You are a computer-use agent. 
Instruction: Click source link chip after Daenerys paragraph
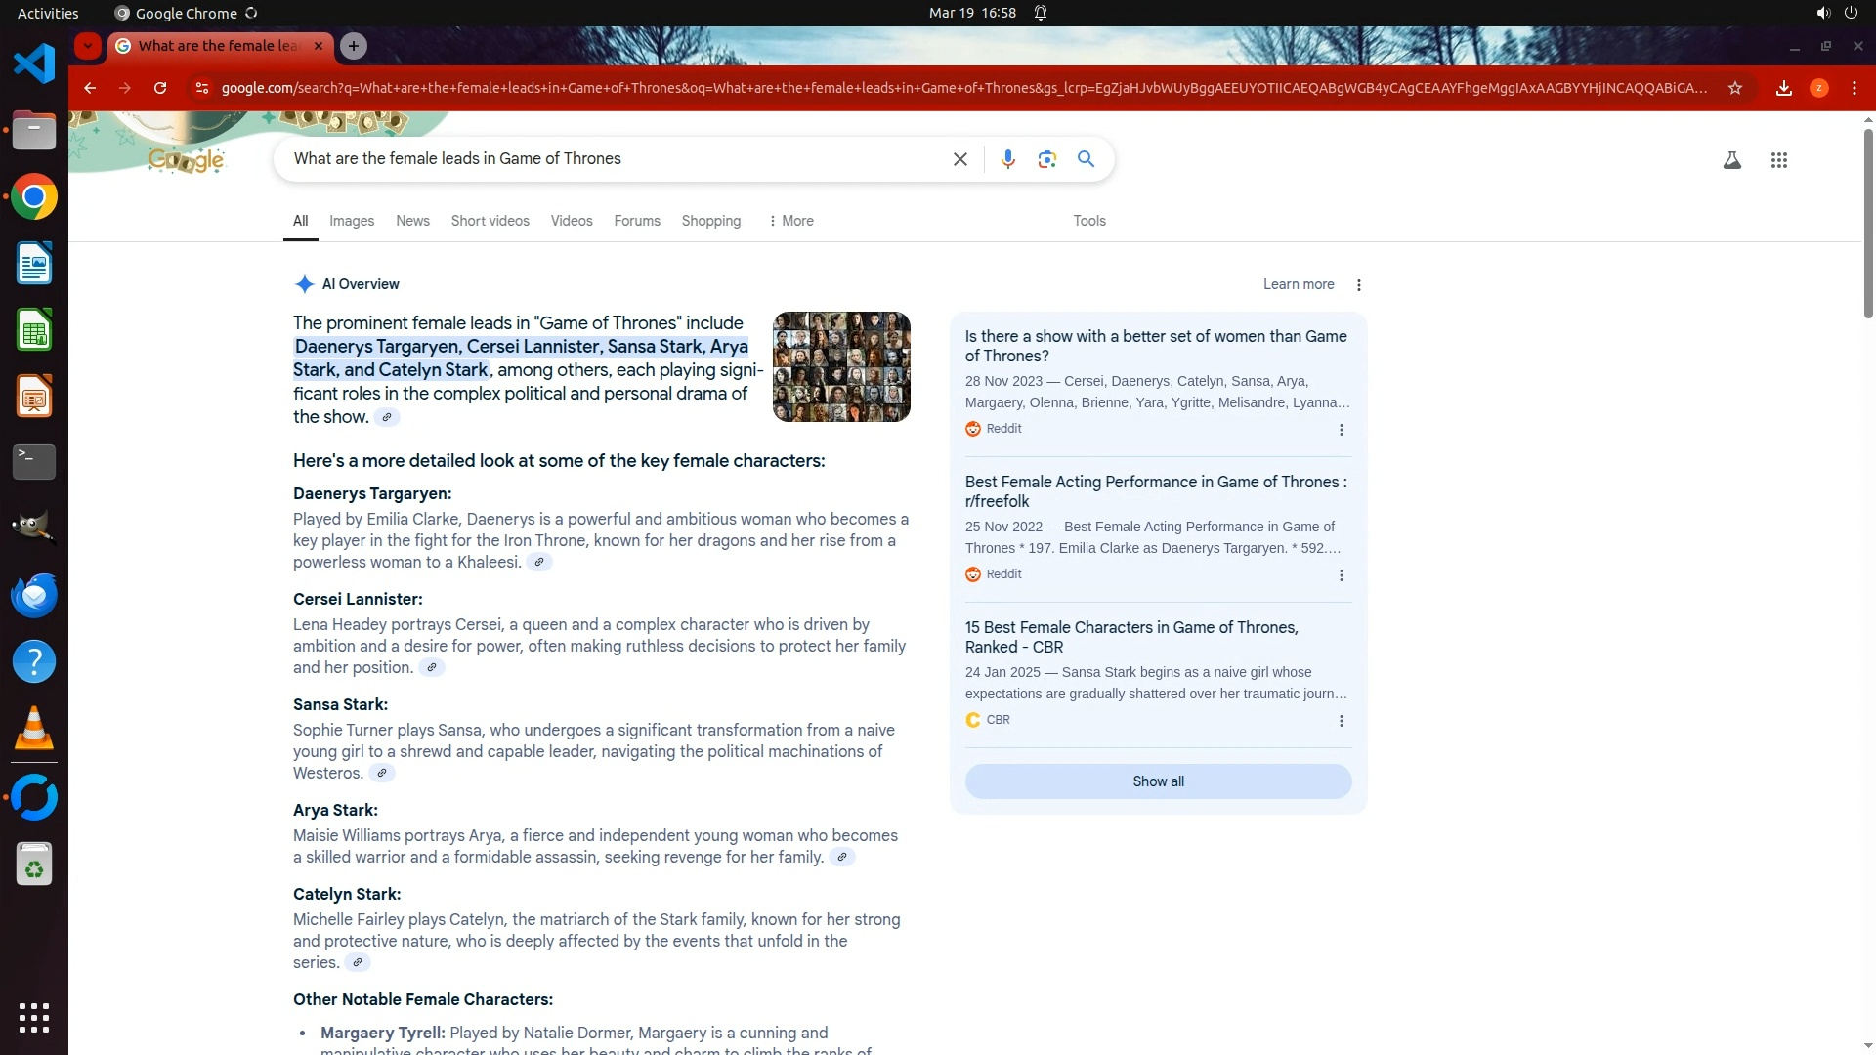pos(538,562)
